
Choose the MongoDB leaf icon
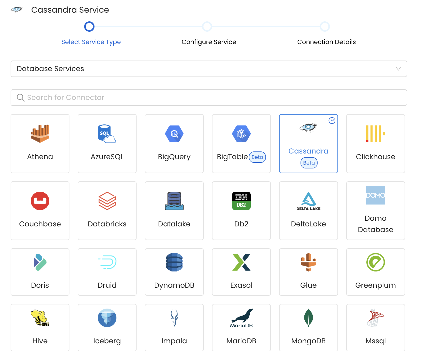pyautogui.click(x=308, y=318)
